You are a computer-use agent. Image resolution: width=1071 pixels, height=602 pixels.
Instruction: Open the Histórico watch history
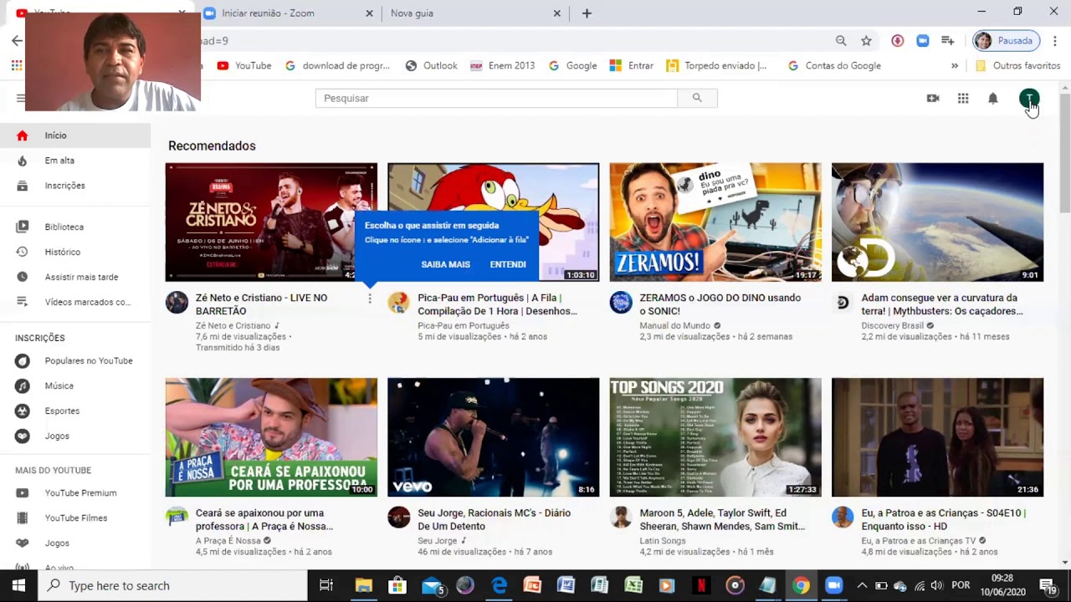pos(75,252)
